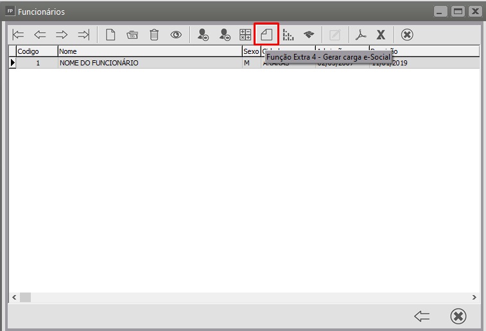Click person with right-arrow icon
This screenshot has height=331, width=486.
pos(203,35)
